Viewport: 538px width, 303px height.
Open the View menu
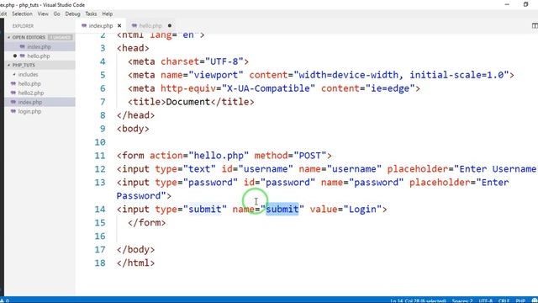click(43, 13)
